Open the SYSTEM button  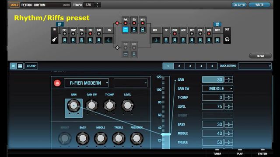[262, 153]
